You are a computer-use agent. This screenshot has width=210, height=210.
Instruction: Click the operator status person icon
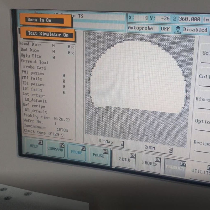point(177,29)
